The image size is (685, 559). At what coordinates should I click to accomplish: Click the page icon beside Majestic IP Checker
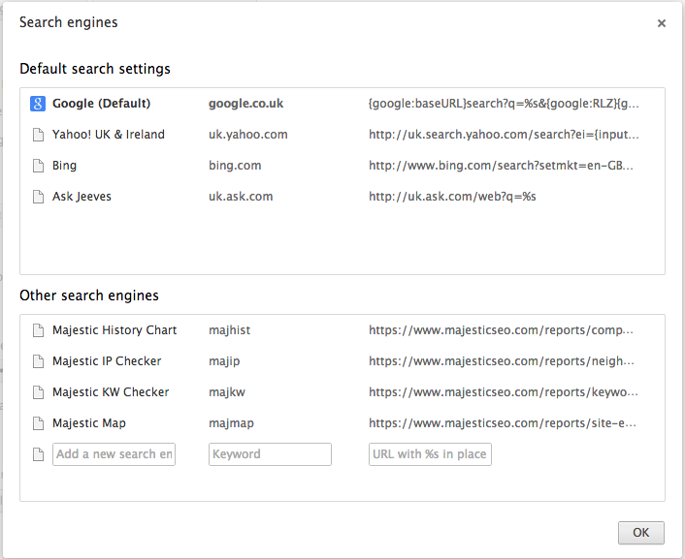39,361
